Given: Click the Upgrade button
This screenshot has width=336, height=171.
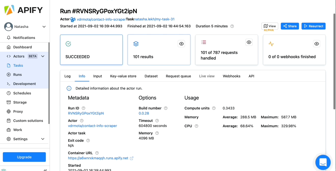Looking at the screenshot, I should [x=24, y=157].
